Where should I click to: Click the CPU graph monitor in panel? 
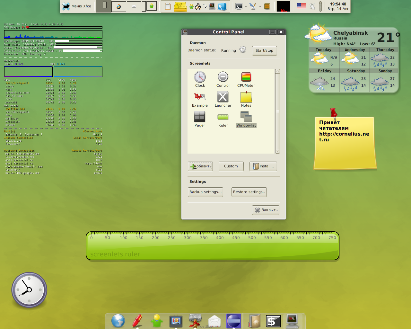[284, 6]
